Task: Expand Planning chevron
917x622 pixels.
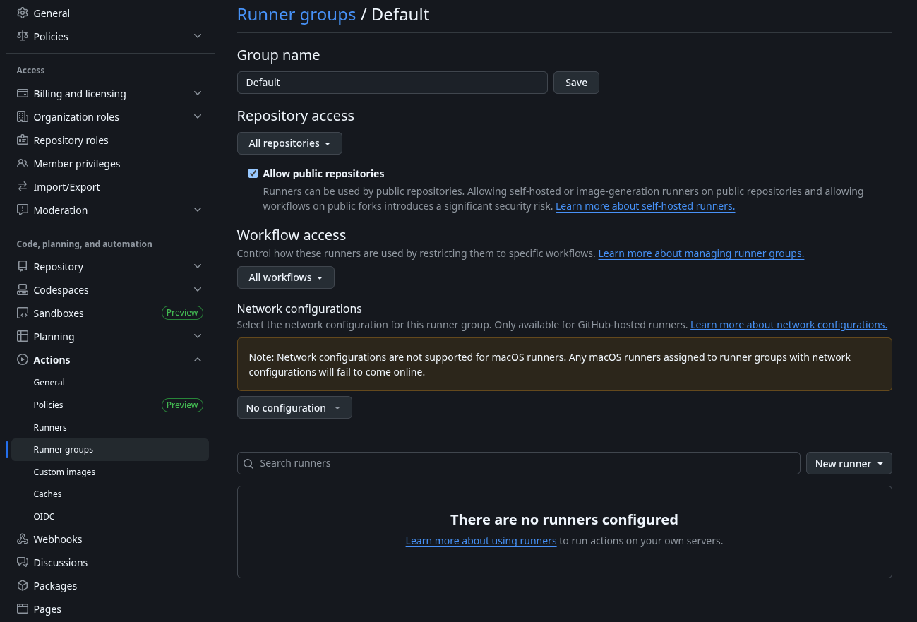Action: pyautogui.click(x=198, y=337)
